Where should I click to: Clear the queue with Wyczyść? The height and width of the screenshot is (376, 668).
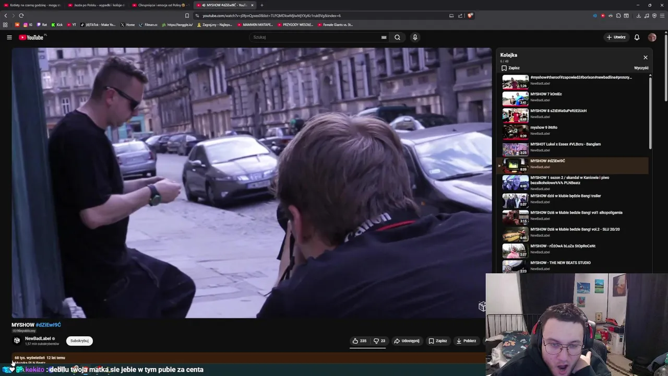pos(641,68)
